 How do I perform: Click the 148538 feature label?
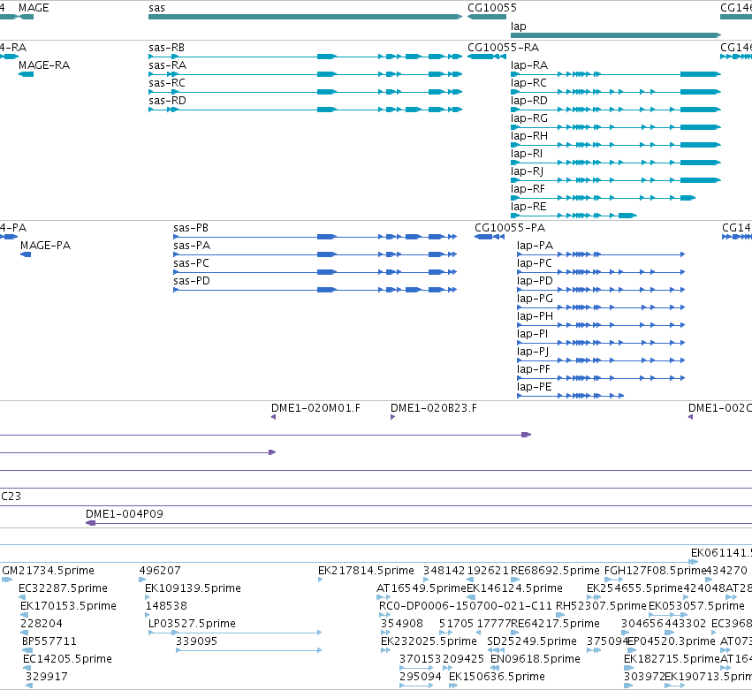pyautogui.click(x=166, y=606)
